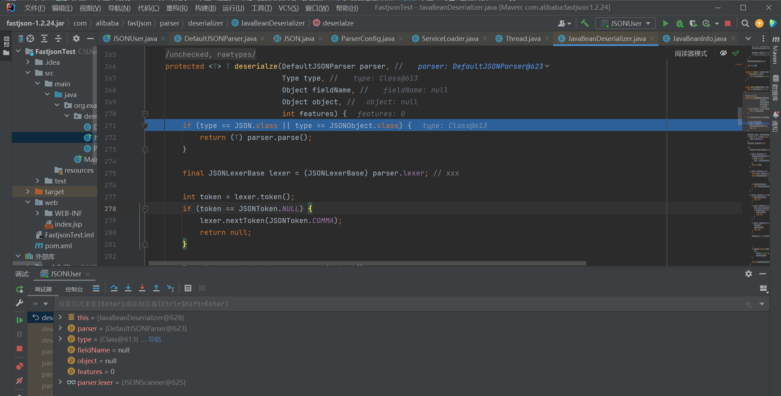
Task: Click the Step Over debug icon
Action: 114,288
